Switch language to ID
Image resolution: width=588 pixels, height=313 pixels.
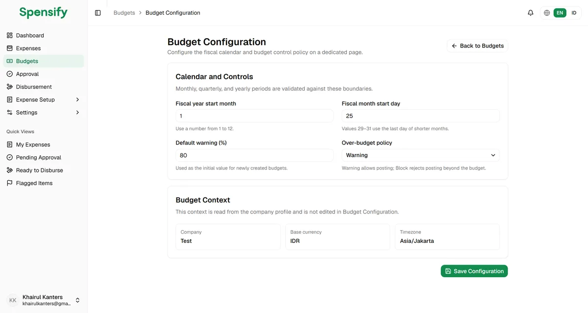[574, 13]
